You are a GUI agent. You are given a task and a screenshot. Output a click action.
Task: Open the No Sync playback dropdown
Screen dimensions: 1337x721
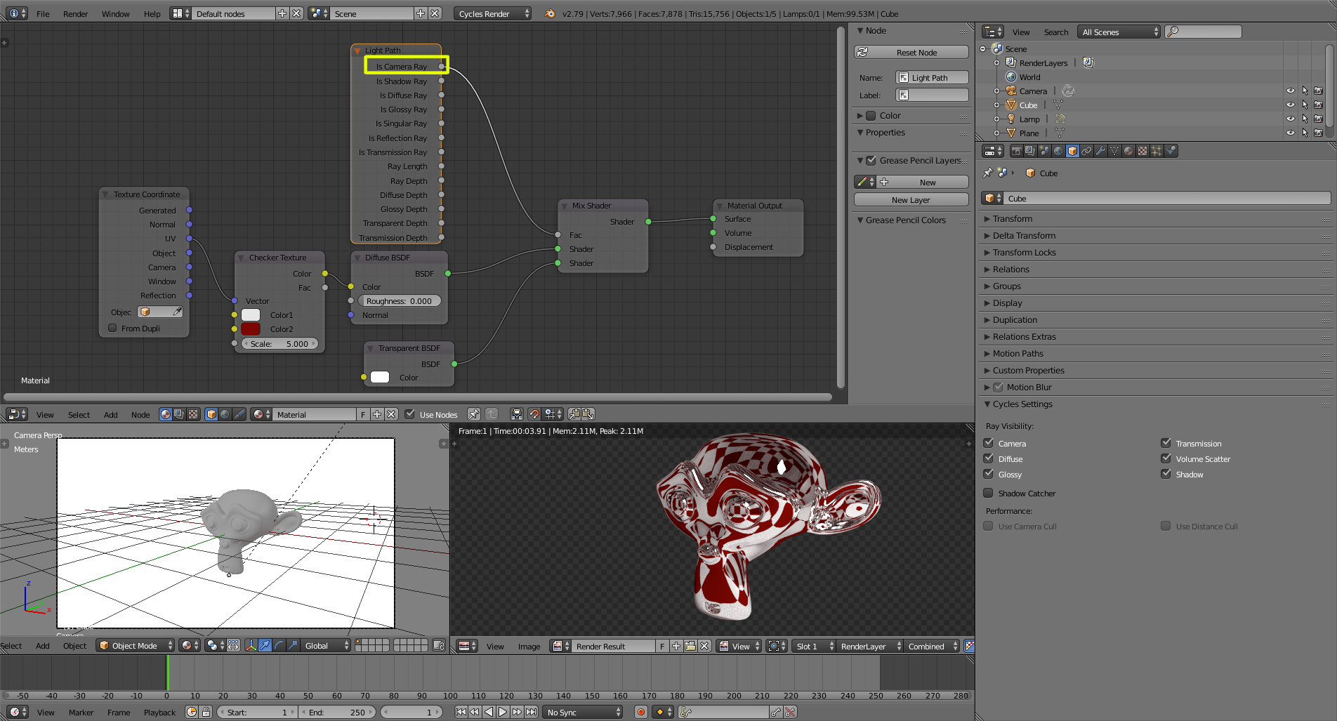click(x=583, y=712)
